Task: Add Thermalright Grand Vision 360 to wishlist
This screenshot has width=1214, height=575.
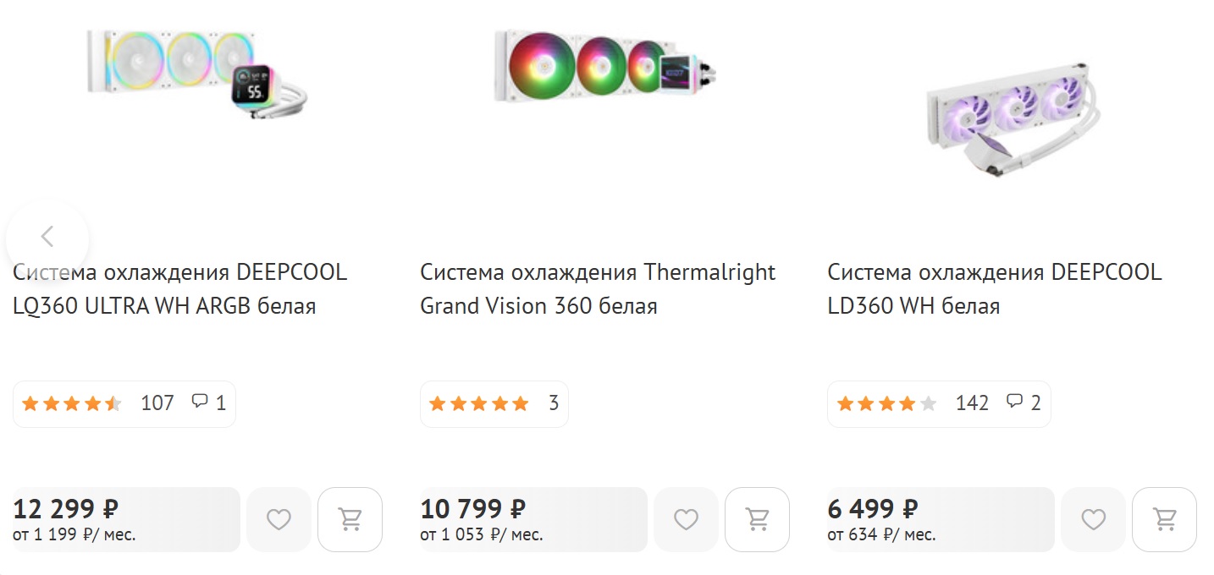Action: pyautogui.click(x=686, y=519)
